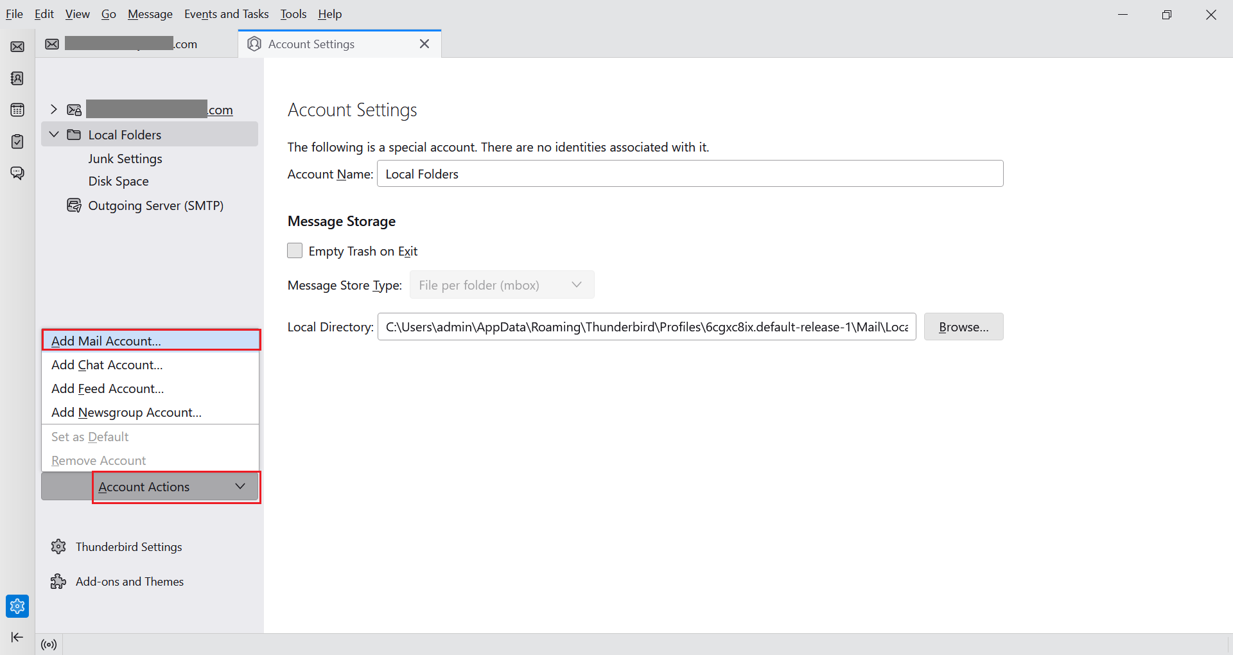Open the Address Book icon
The height and width of the screenshot is (655, 1233).
(x=17, y=78)
